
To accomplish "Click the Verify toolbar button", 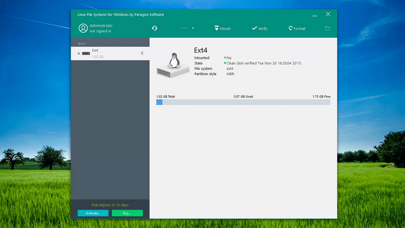I will click(x=259, y=29).
